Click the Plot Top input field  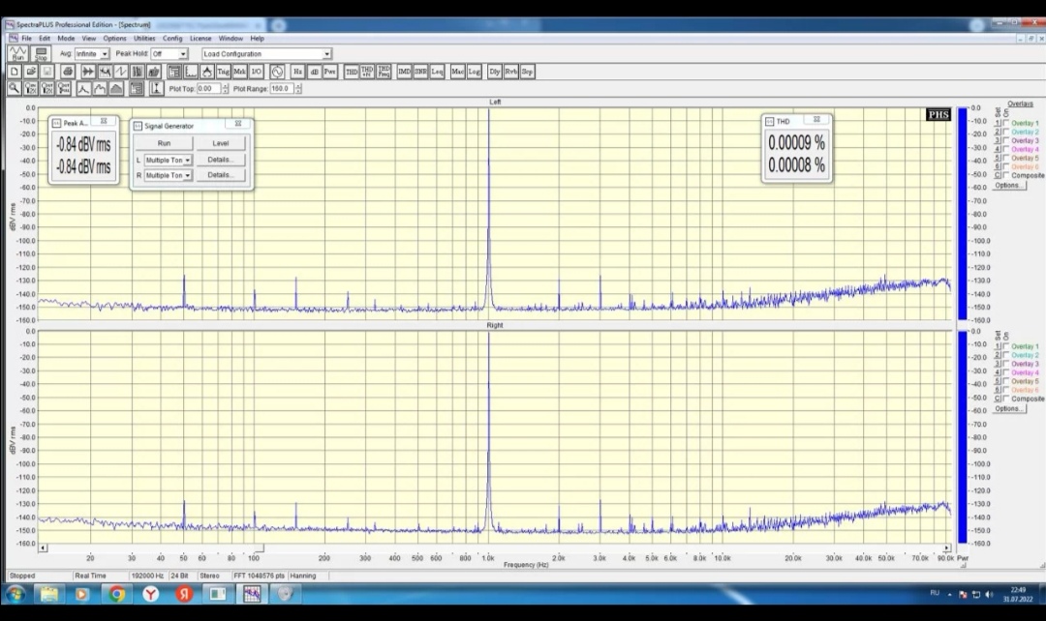207,88
